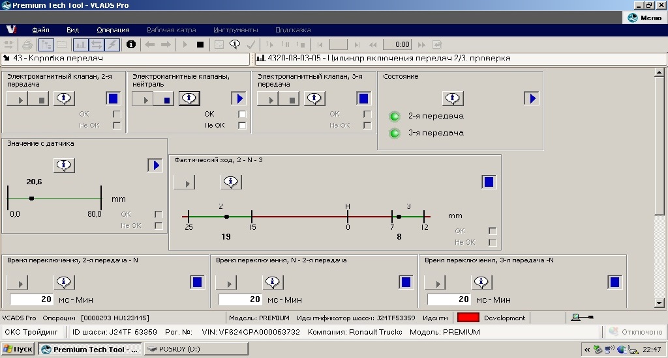Check OK for нейтраль solenoid valves
This screenshot has width=668, height=358.
click(242, 114)
